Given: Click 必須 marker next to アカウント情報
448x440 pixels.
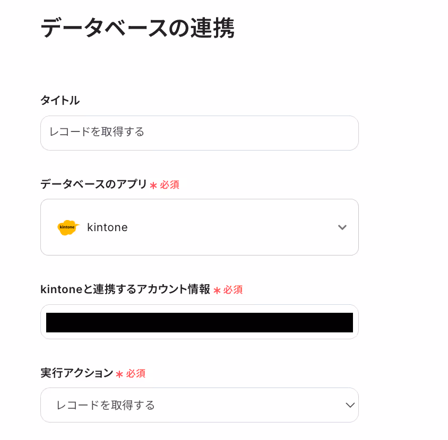Looking at the screenshot, I should [233, 289].
